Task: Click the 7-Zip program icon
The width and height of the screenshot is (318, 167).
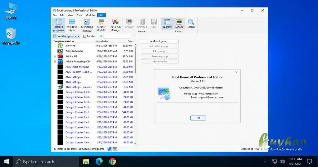Action: coord(60,51)
